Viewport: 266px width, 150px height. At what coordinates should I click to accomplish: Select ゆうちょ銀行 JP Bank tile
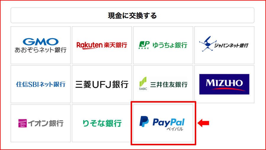coord(163,45)
